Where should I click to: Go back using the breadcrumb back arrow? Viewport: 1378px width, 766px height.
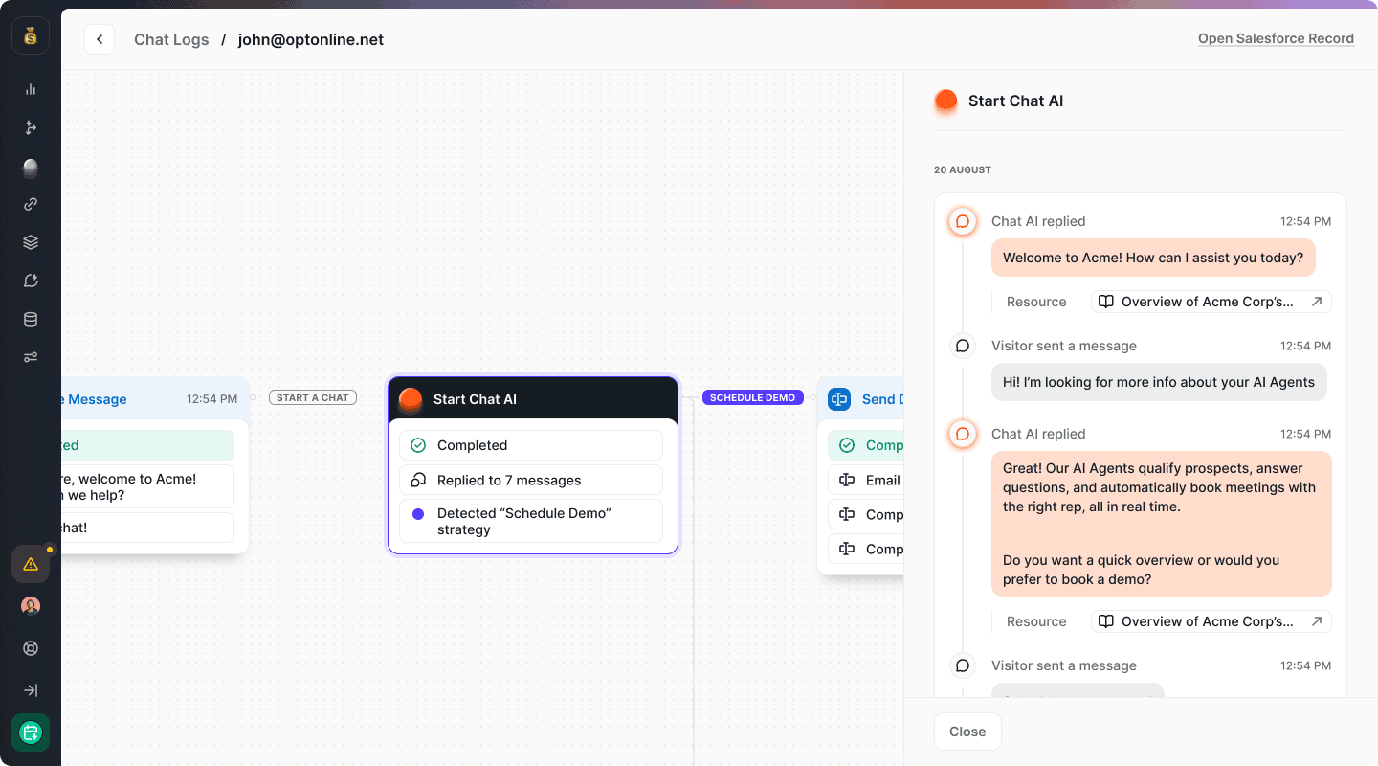point(100,39)
